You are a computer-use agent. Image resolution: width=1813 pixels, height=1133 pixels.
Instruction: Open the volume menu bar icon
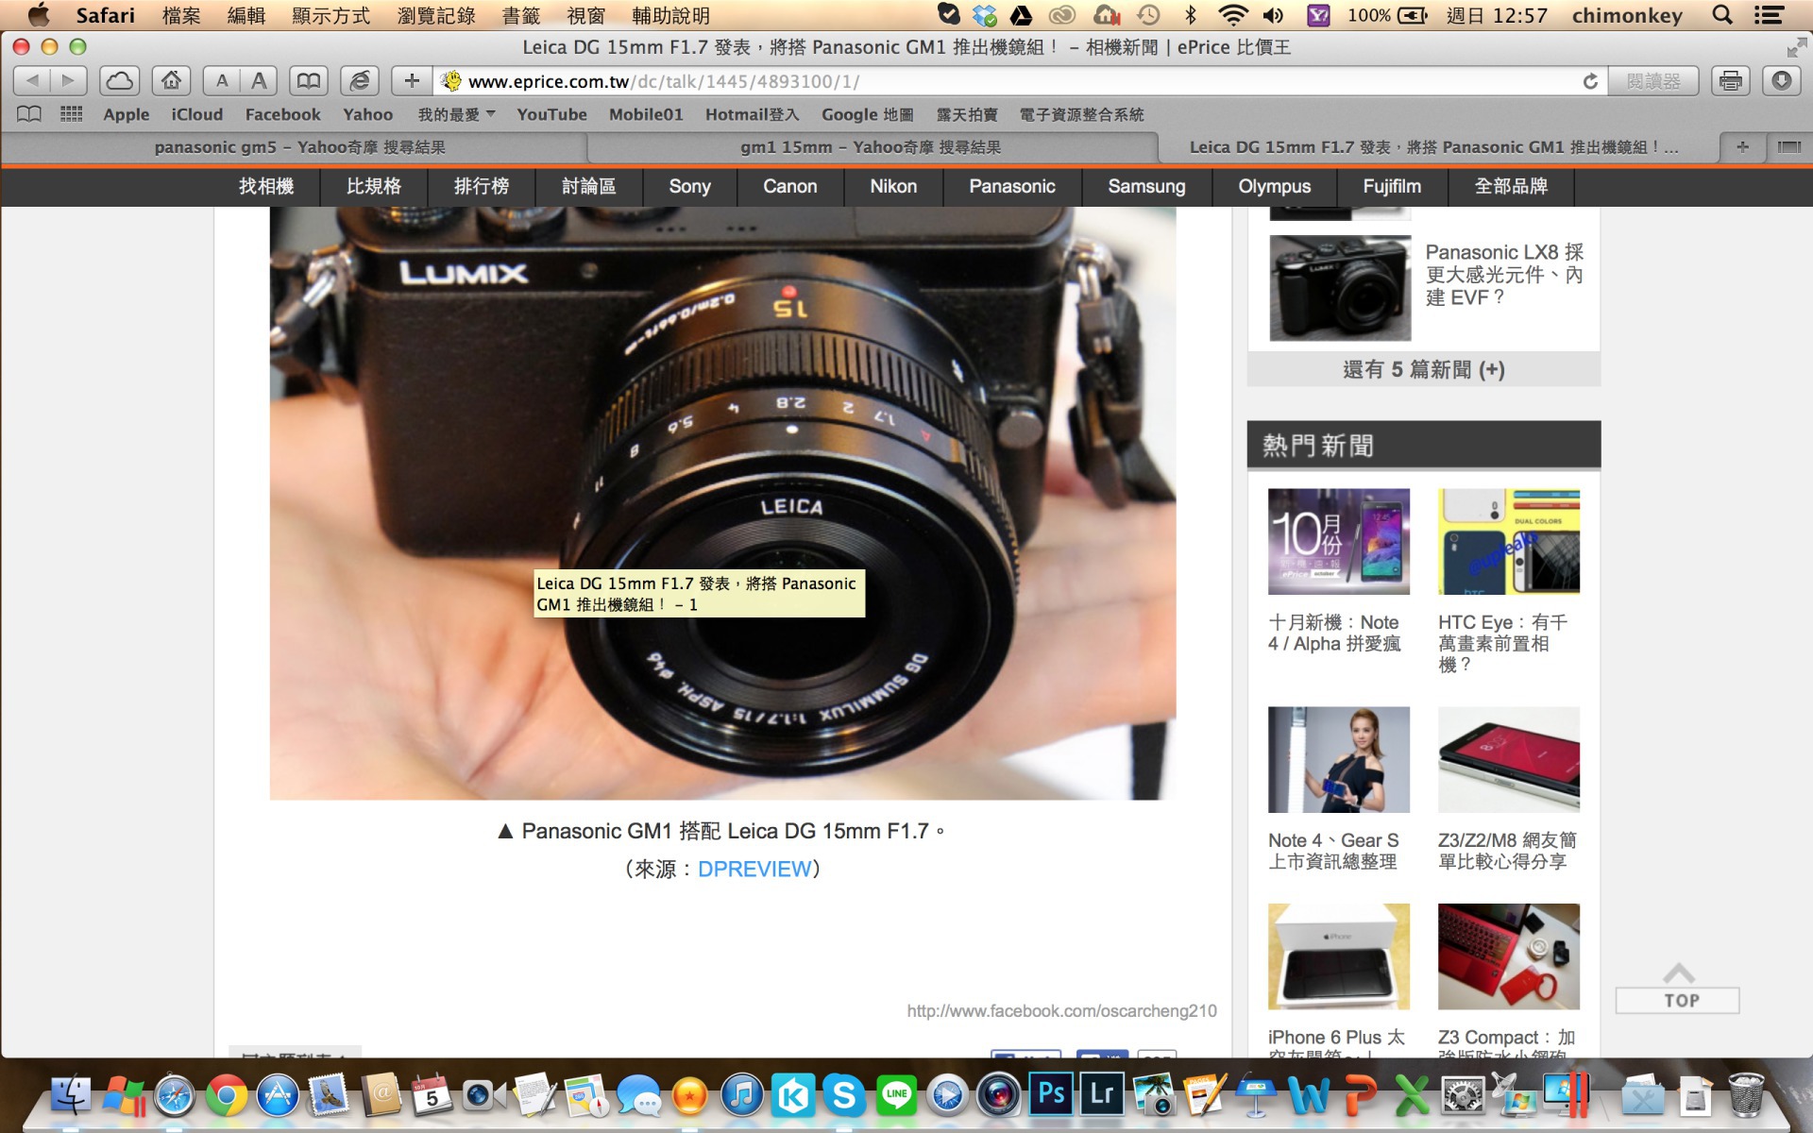coord(1274,15)
